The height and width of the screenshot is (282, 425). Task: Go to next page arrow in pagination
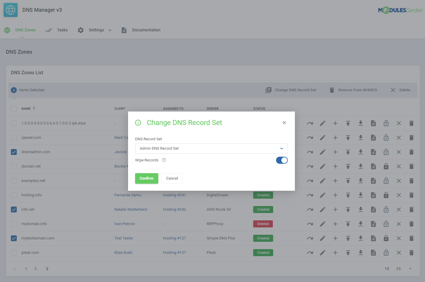47,269
